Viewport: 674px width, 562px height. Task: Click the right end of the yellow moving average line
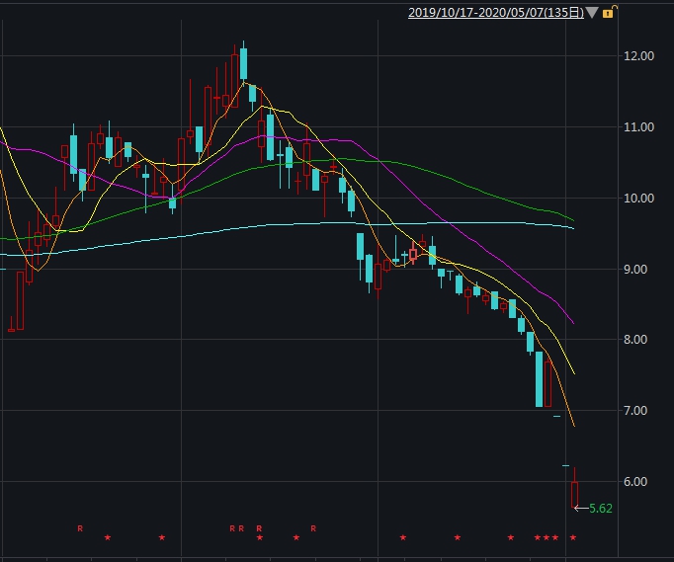coord(574,373)
